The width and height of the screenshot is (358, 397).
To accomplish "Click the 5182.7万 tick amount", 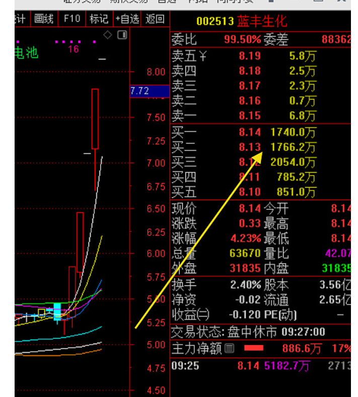I will pyautogui.click(x=287, y=366).
